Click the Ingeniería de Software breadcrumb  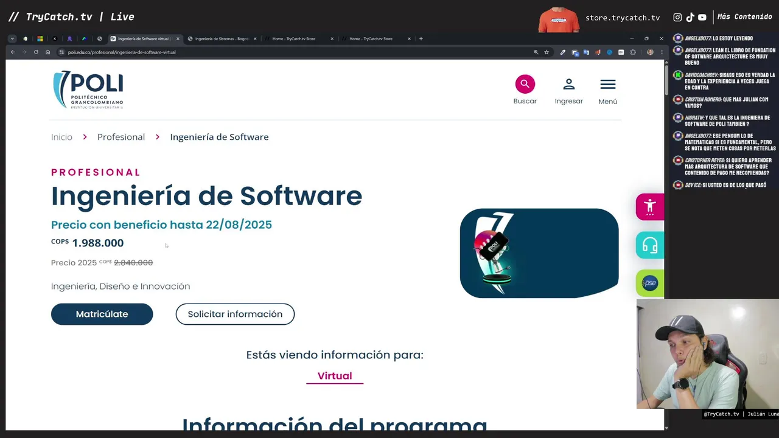point(219,137)
